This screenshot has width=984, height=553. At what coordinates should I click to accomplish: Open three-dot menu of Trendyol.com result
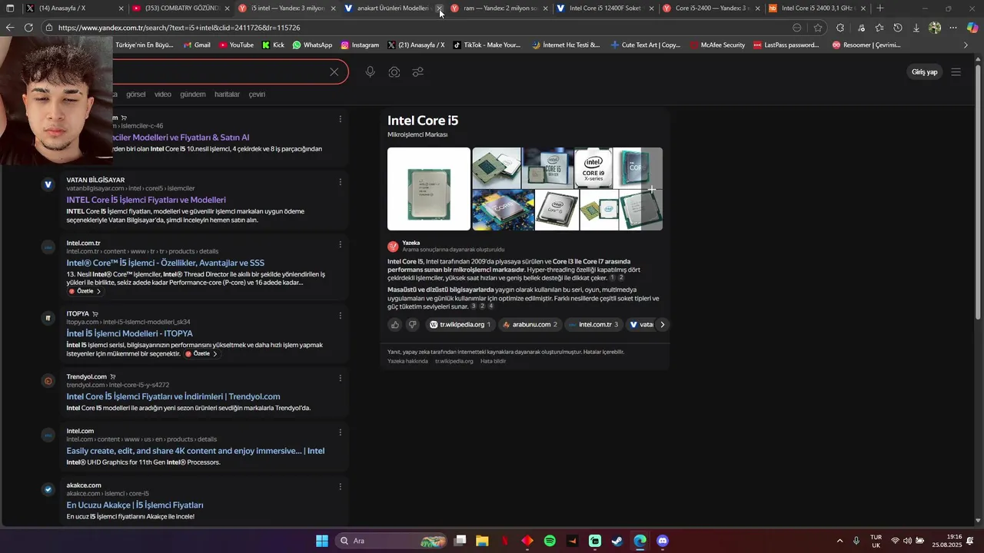coord(340,378)
